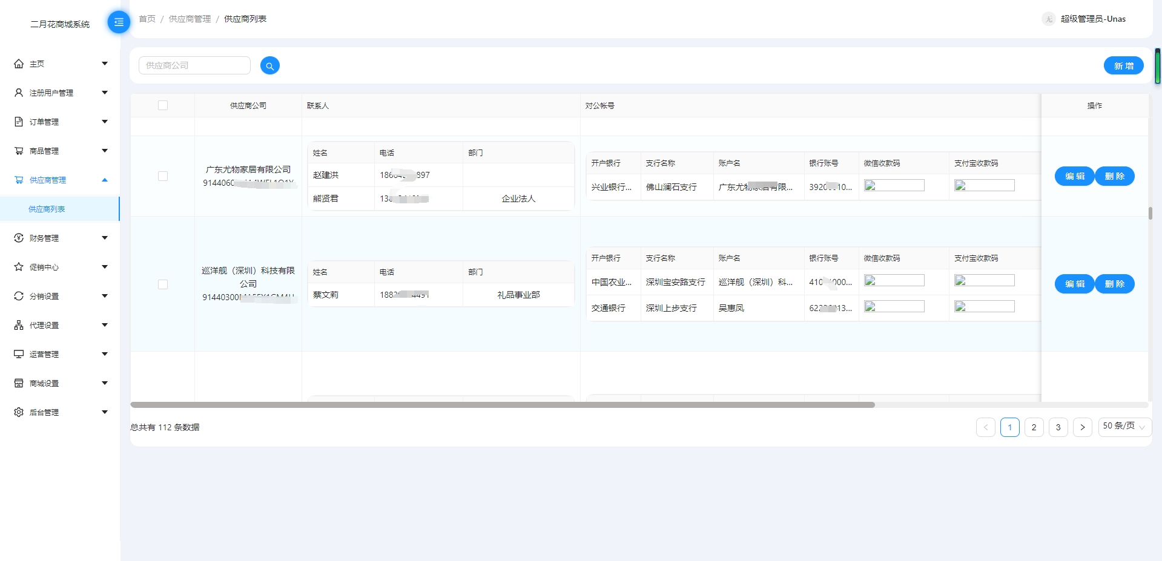Focus the 供应商公司 search field
1162x561 pixels.
tap(194, 65)
